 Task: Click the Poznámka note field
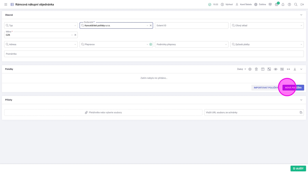pos(154,54)
